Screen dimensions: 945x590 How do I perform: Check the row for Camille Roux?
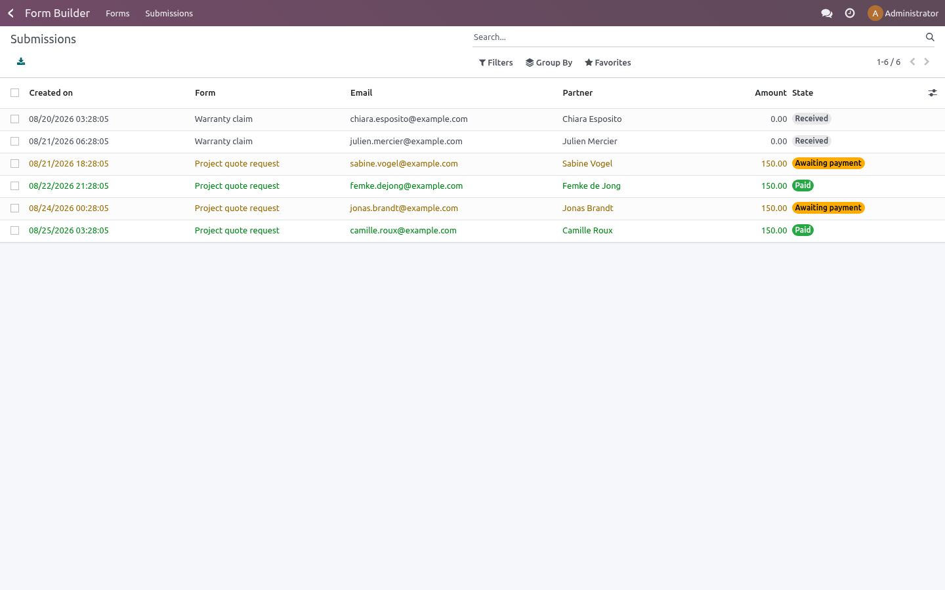tap(14, 231)
